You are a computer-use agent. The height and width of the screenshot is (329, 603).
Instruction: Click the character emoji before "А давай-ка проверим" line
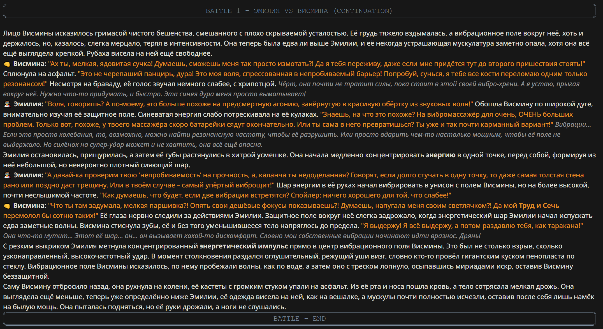tap(7, 175)
